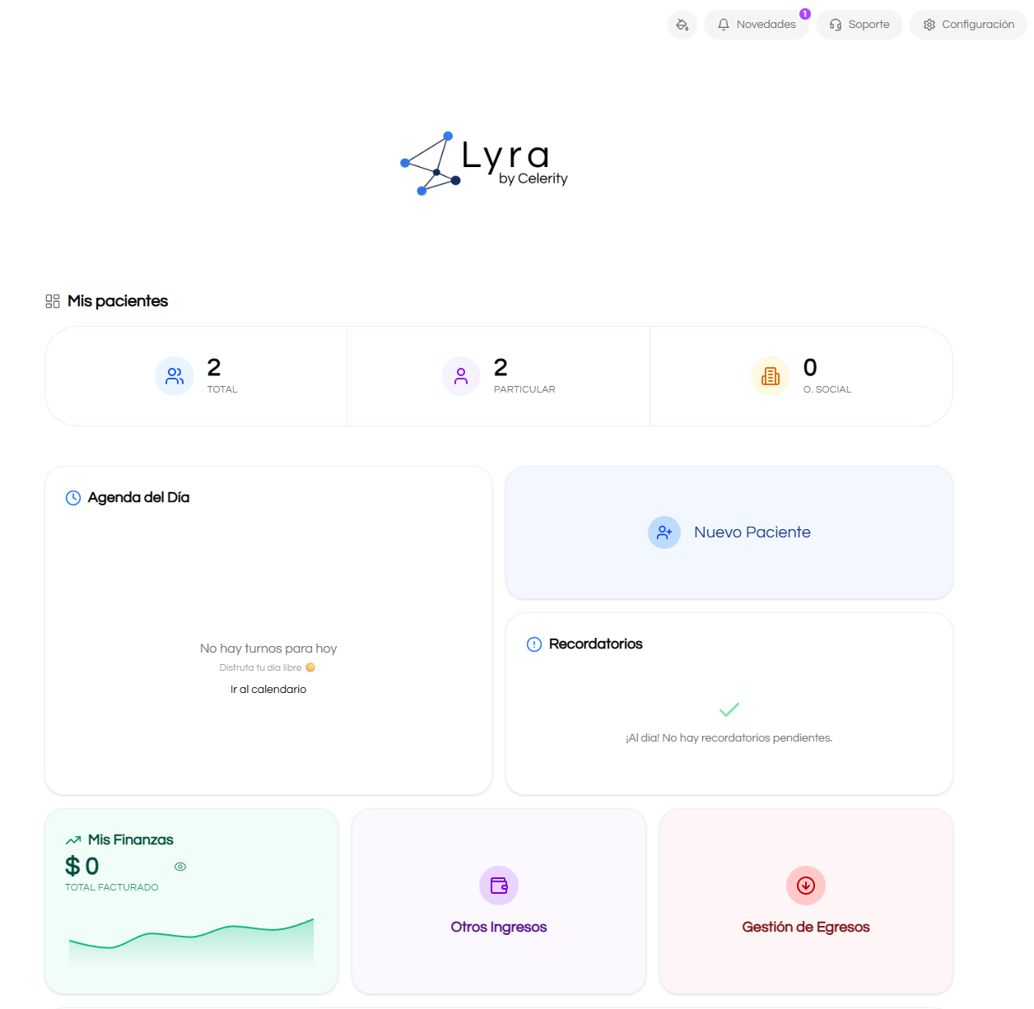Click the Agenda del Día clock icon

[72, 497]
